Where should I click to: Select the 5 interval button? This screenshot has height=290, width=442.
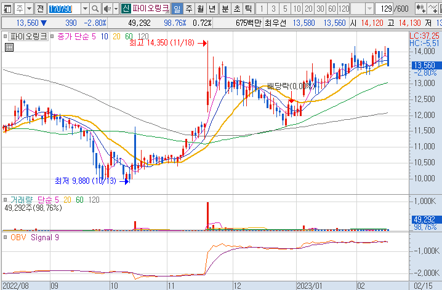pos(285,9)
